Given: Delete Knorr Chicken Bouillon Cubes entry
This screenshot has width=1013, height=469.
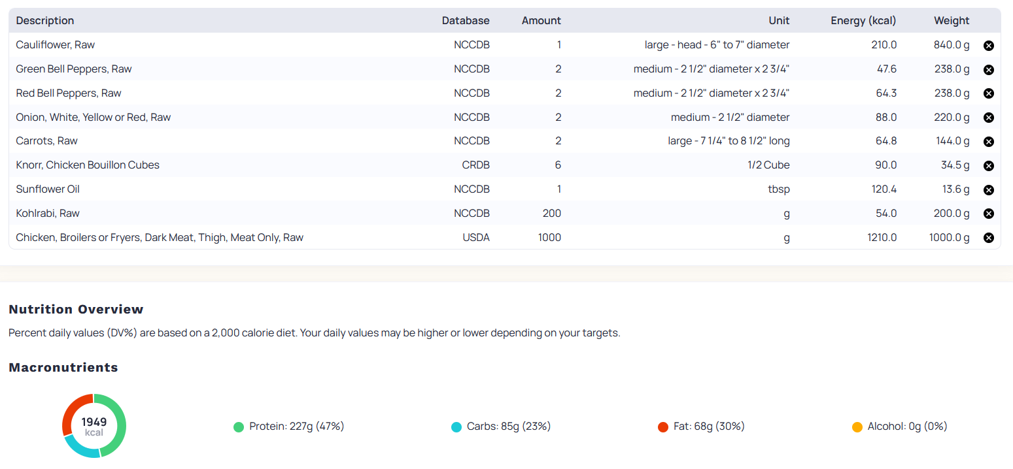Looking at the screenshot, I should point(989,166).
